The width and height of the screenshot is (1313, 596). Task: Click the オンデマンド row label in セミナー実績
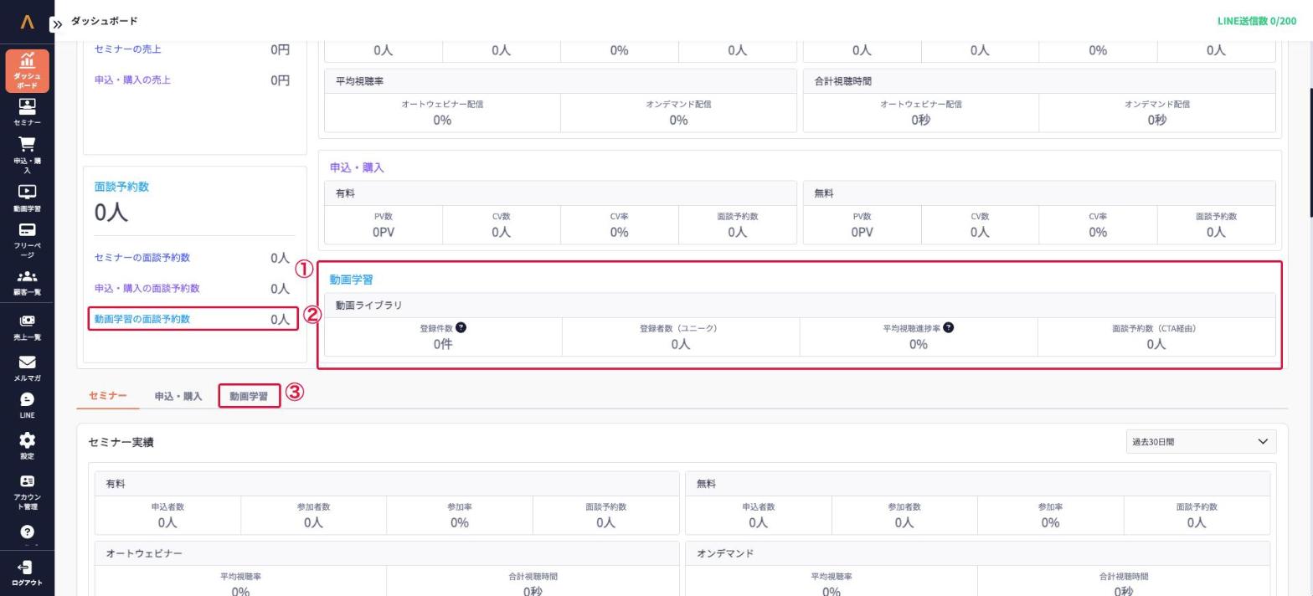click(x=725, y=554)
